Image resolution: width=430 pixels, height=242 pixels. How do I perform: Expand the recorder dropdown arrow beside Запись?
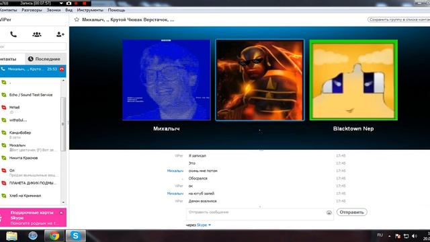(61, 3)
